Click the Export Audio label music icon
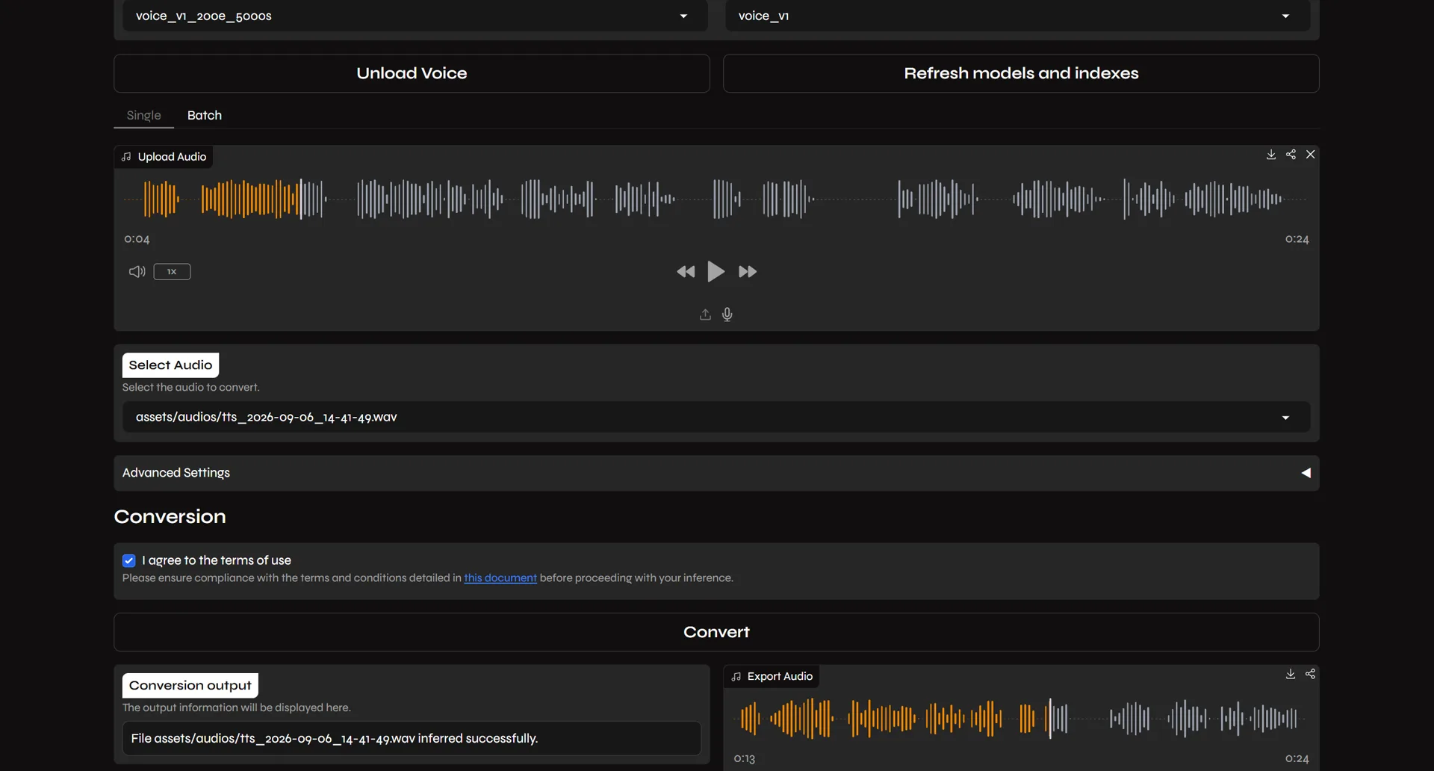 (x=736, y=677)
